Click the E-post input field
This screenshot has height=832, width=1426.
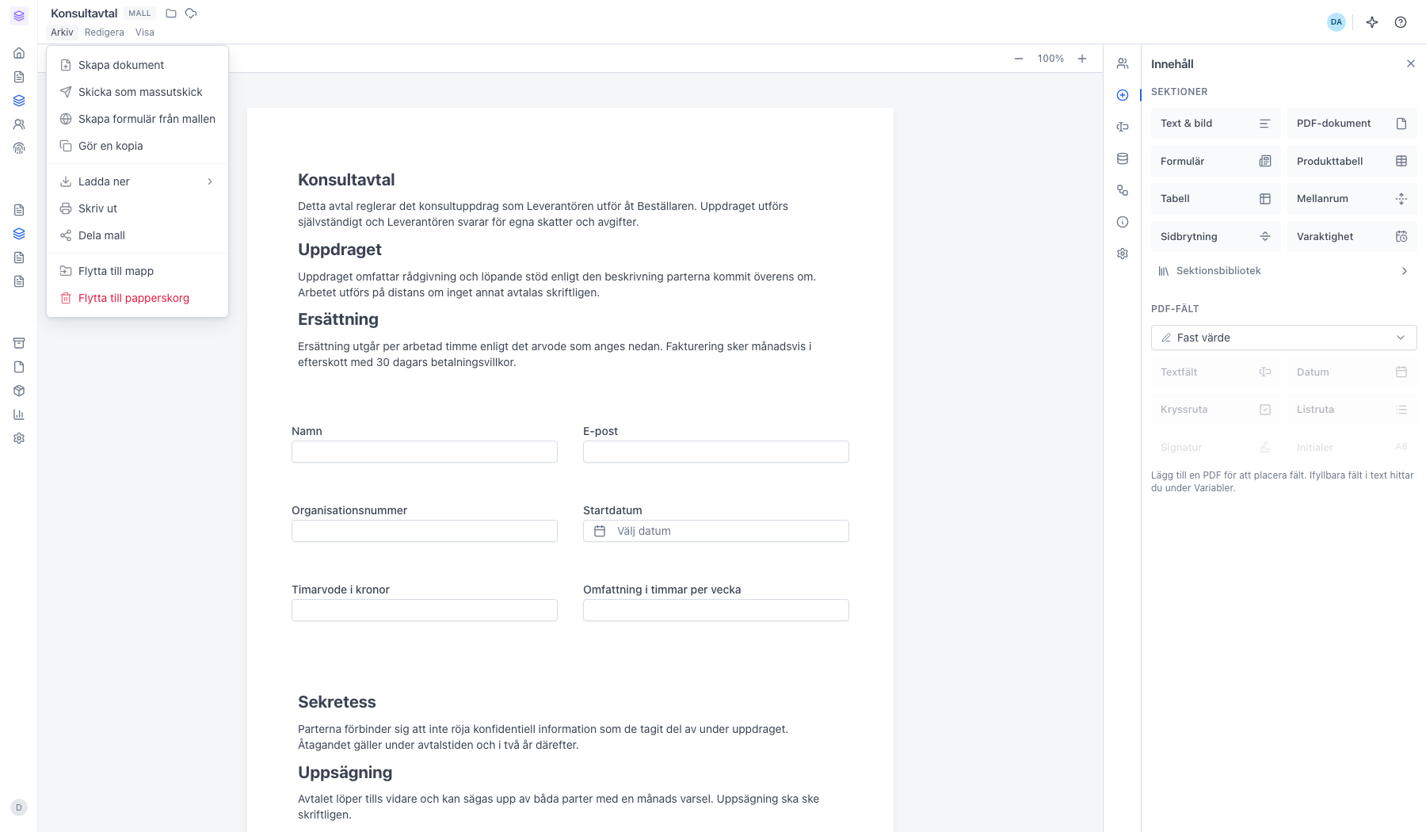point(716,452)
